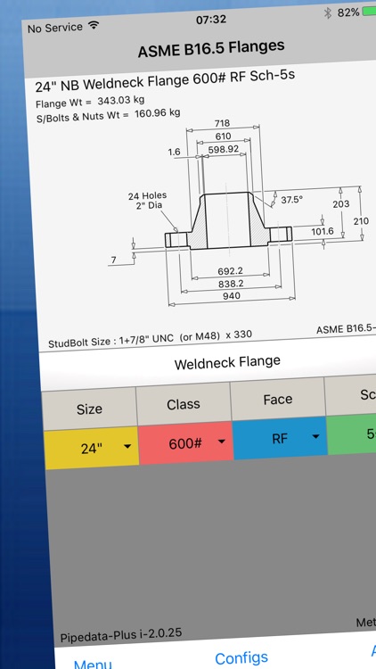
Task: Tap the battery indicator icon
Action: pos(369,12)
